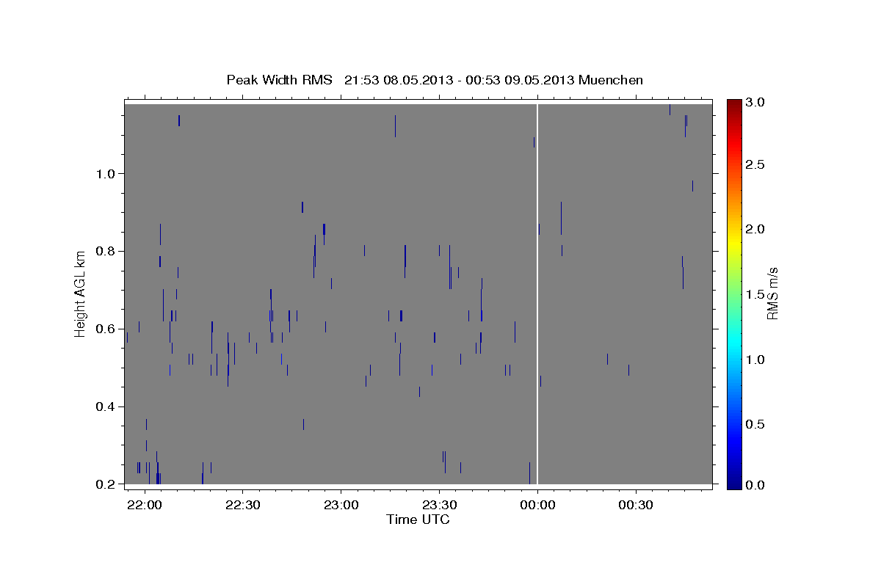The width and height of the screenshot is (881, 587).
Task: Click the 1.0 height tick label
Action: [x=107, y=173]
